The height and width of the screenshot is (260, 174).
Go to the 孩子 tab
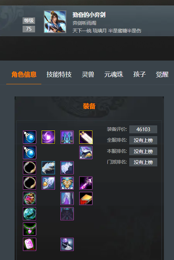click(x=140, y=74)
